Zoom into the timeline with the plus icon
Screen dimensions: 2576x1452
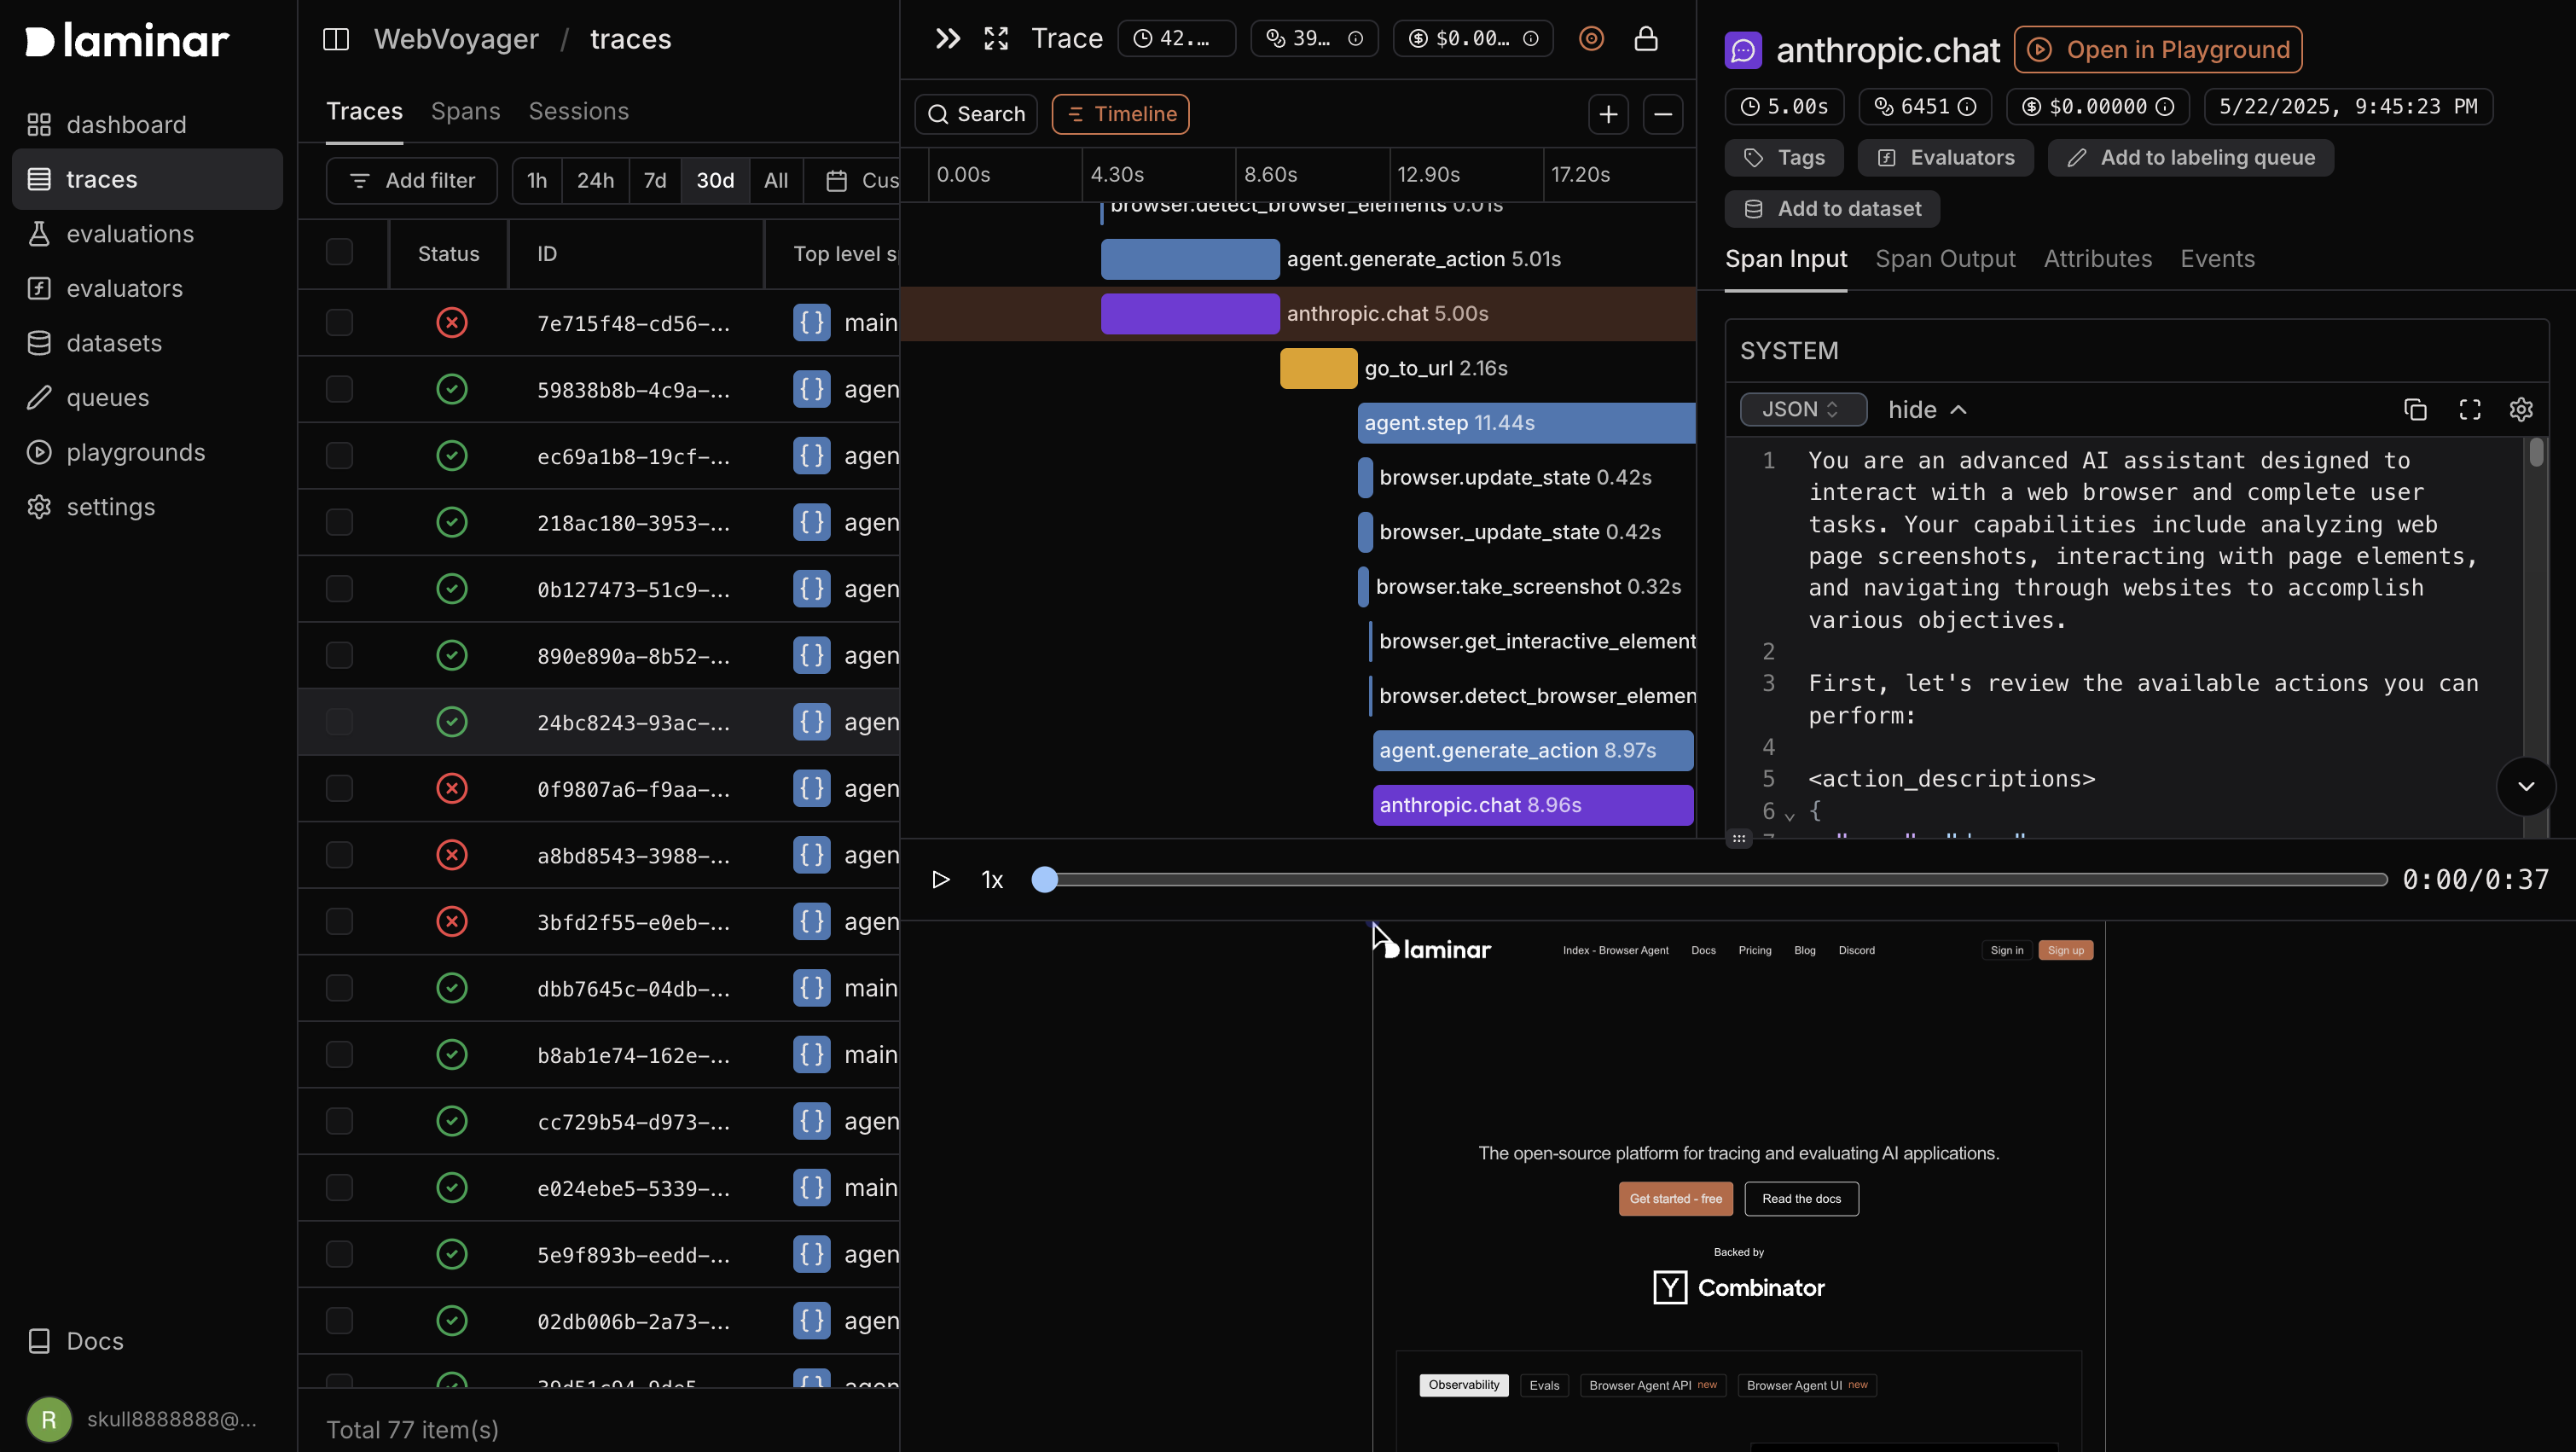tap(1608, 114)
